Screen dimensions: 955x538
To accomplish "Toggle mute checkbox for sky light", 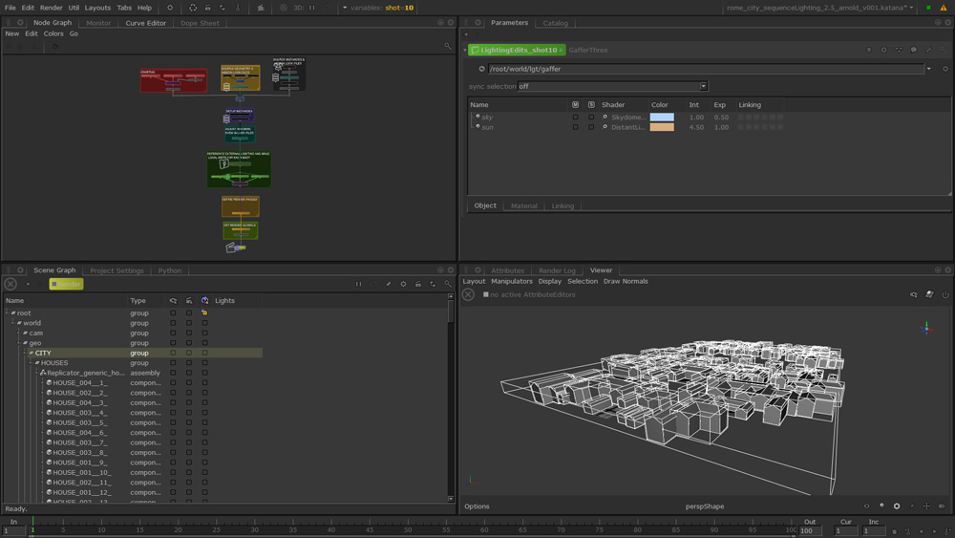I will pyautogui.click(x=575, y=117).
